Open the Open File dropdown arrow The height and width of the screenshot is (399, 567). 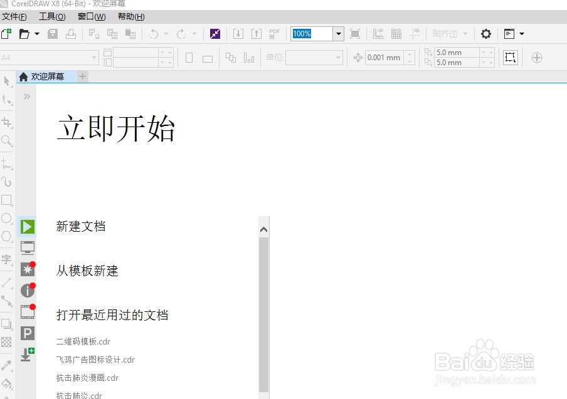pyautogui.click(x=36, y=34)
